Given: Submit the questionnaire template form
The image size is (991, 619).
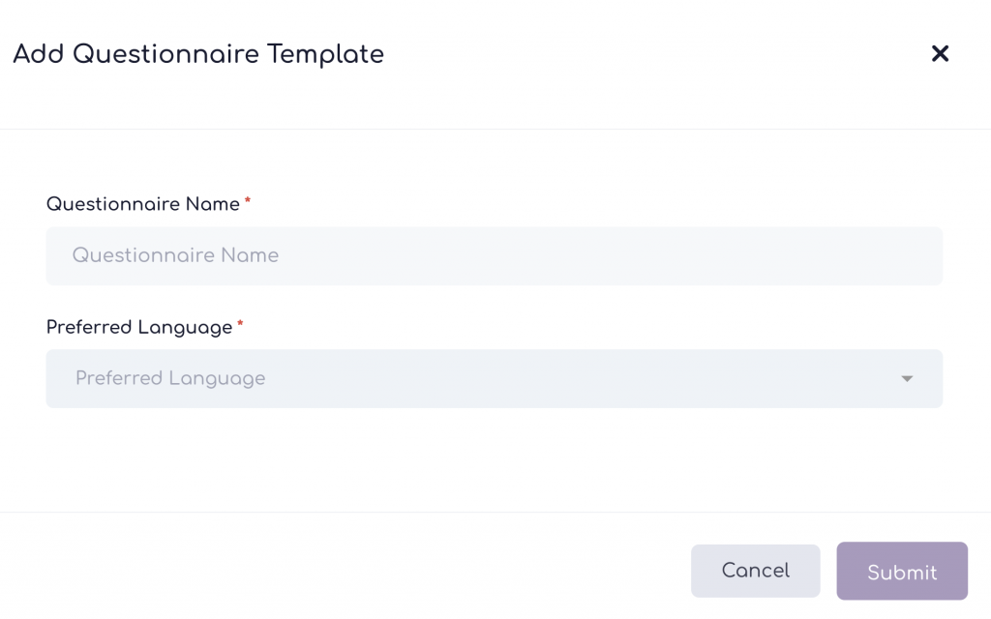Looking at the screenshot, I should (x=901, y=572).
